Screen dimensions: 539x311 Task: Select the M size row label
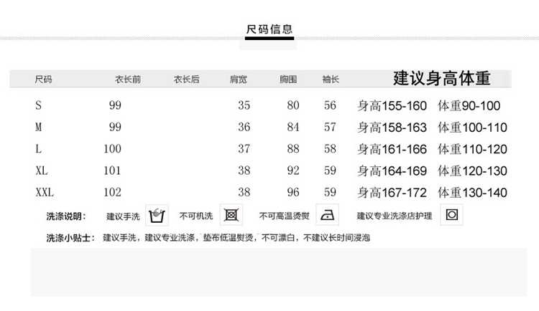coord(39,128)
